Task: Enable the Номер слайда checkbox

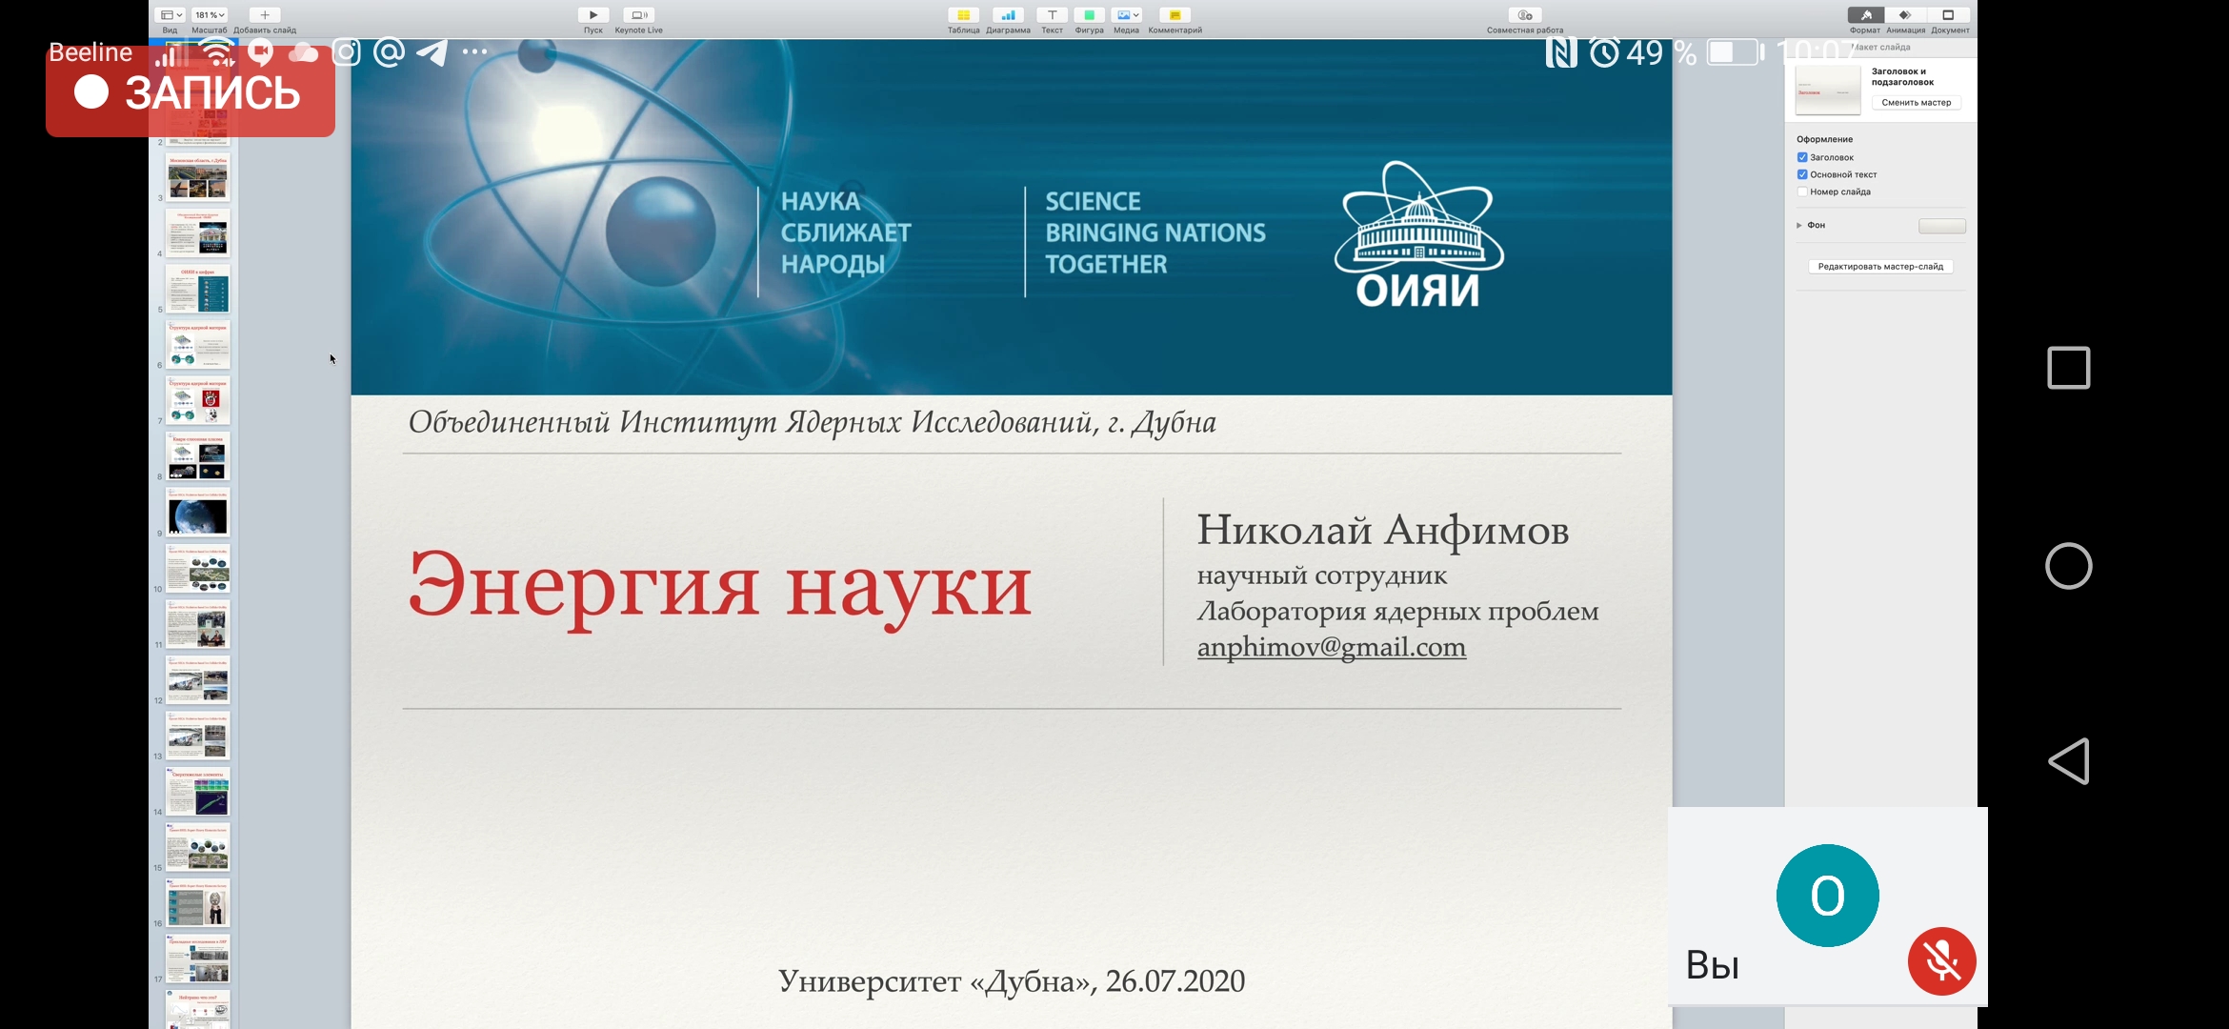Action: (x=1802, y=192)
